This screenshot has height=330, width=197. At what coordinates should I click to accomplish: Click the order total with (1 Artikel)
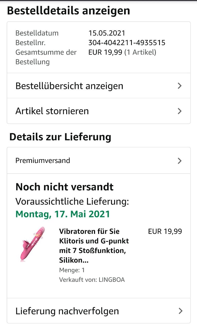pyautogui.click(x=122, y=52)
